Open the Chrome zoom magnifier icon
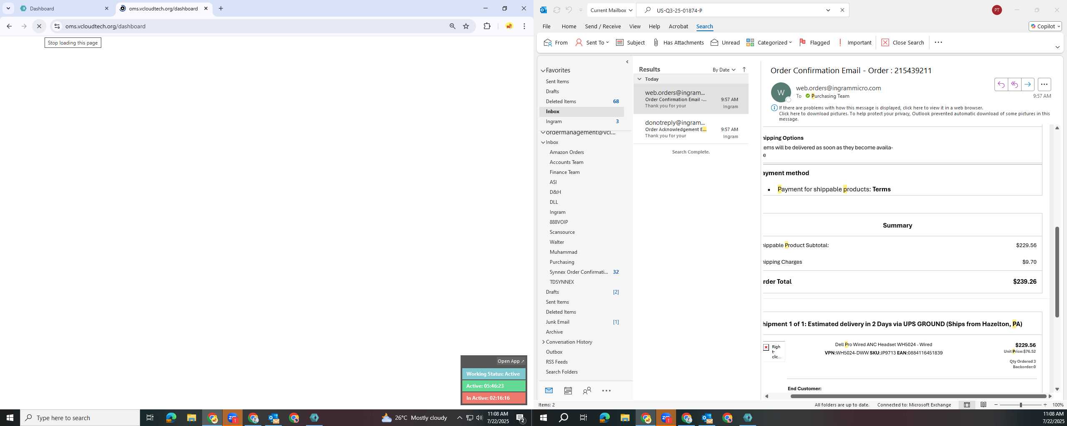 pyautogui.click(x=452, y=26)
